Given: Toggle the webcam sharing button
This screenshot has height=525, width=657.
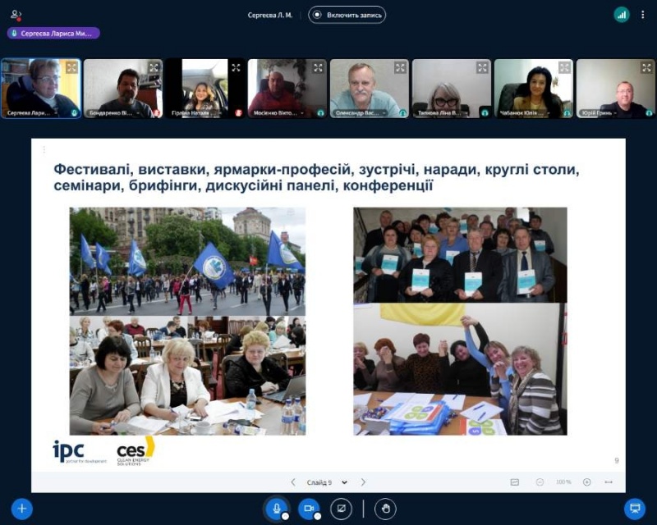Looking at the screenshot, I should click(309, 509).
